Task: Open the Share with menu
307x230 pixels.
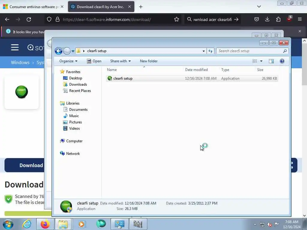Action: click(121, 61)
